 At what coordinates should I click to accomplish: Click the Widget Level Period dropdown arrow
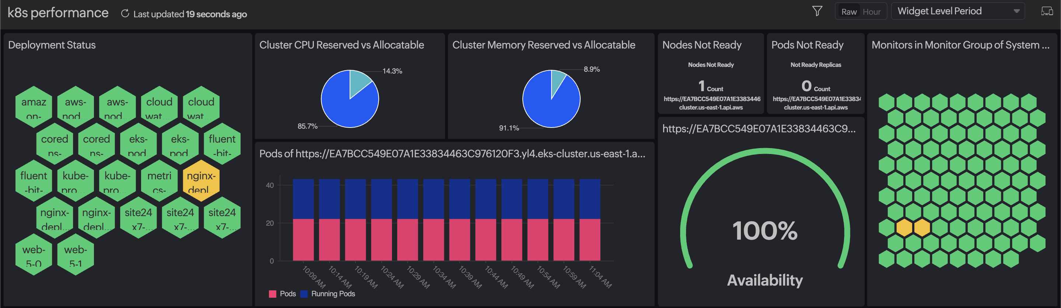[x=1016, y=11]
